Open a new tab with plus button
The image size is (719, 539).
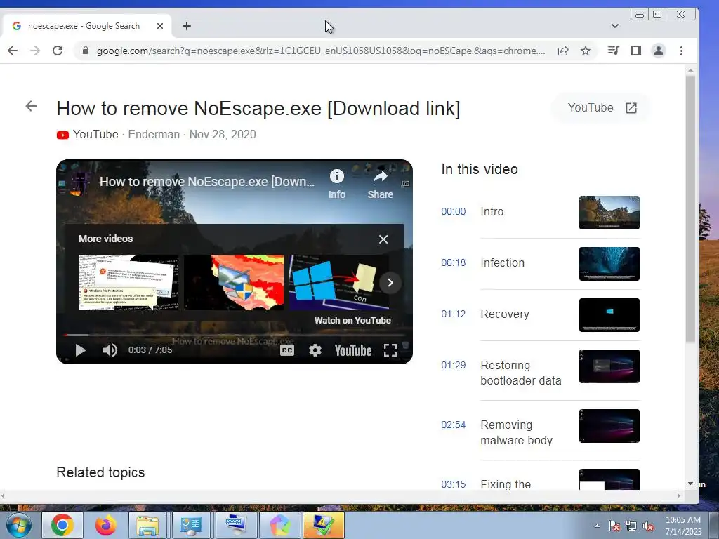tap(187, 26)
